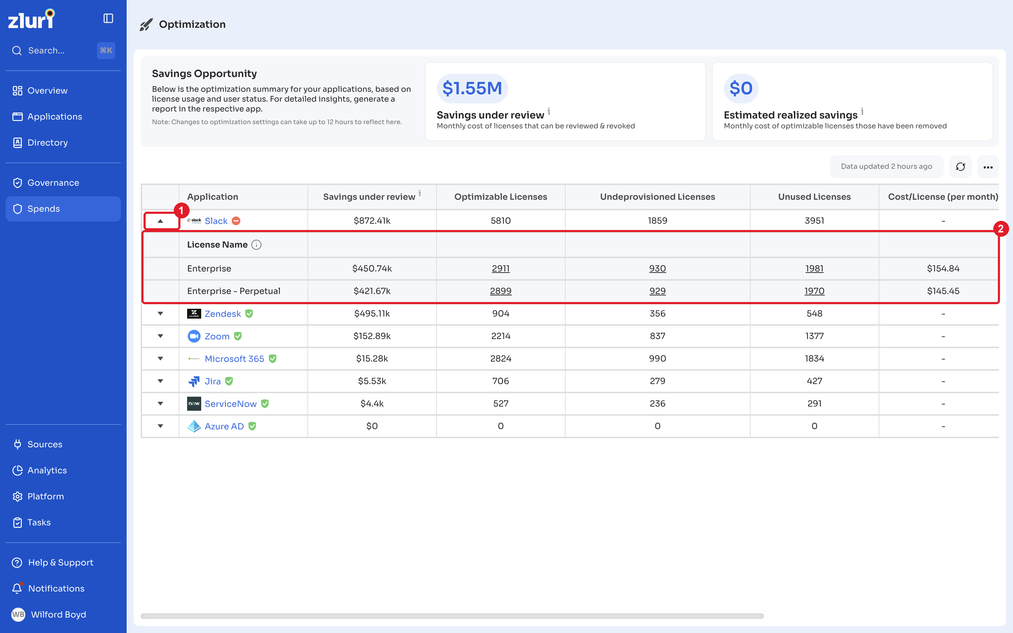Click the Zoom app logo icon
This screenshot has width=1013, height=633.
(x=194, y=336)
